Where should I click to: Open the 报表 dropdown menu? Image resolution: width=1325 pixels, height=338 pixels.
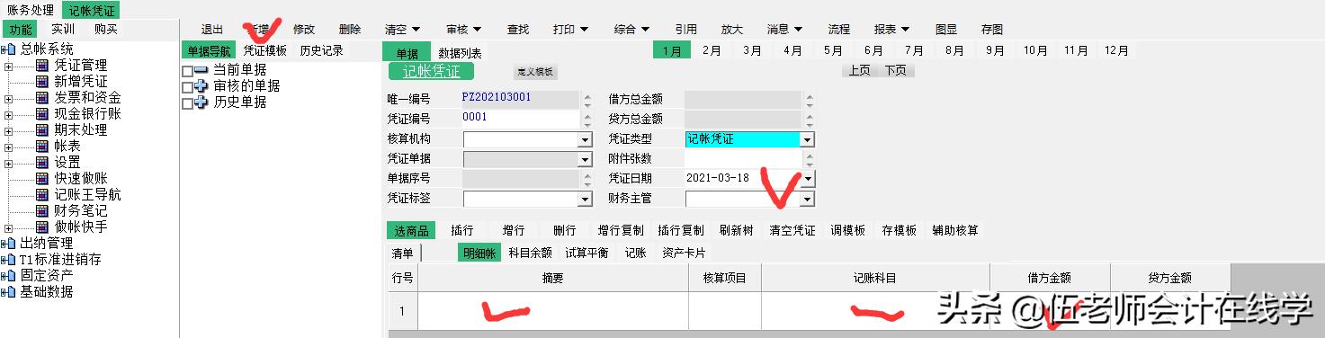pyautogui.click(x=891, y=30)
